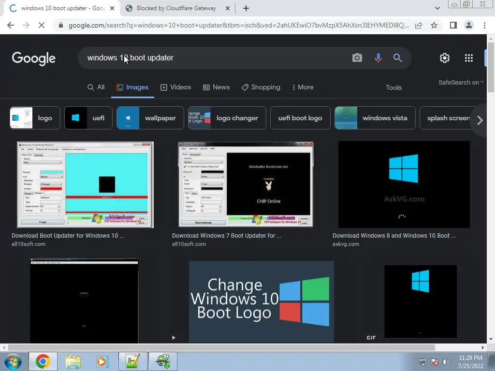Viewport: 495px width, 371px height.
Task: Stop page loading with X button
Action: (x=42, y=25)
